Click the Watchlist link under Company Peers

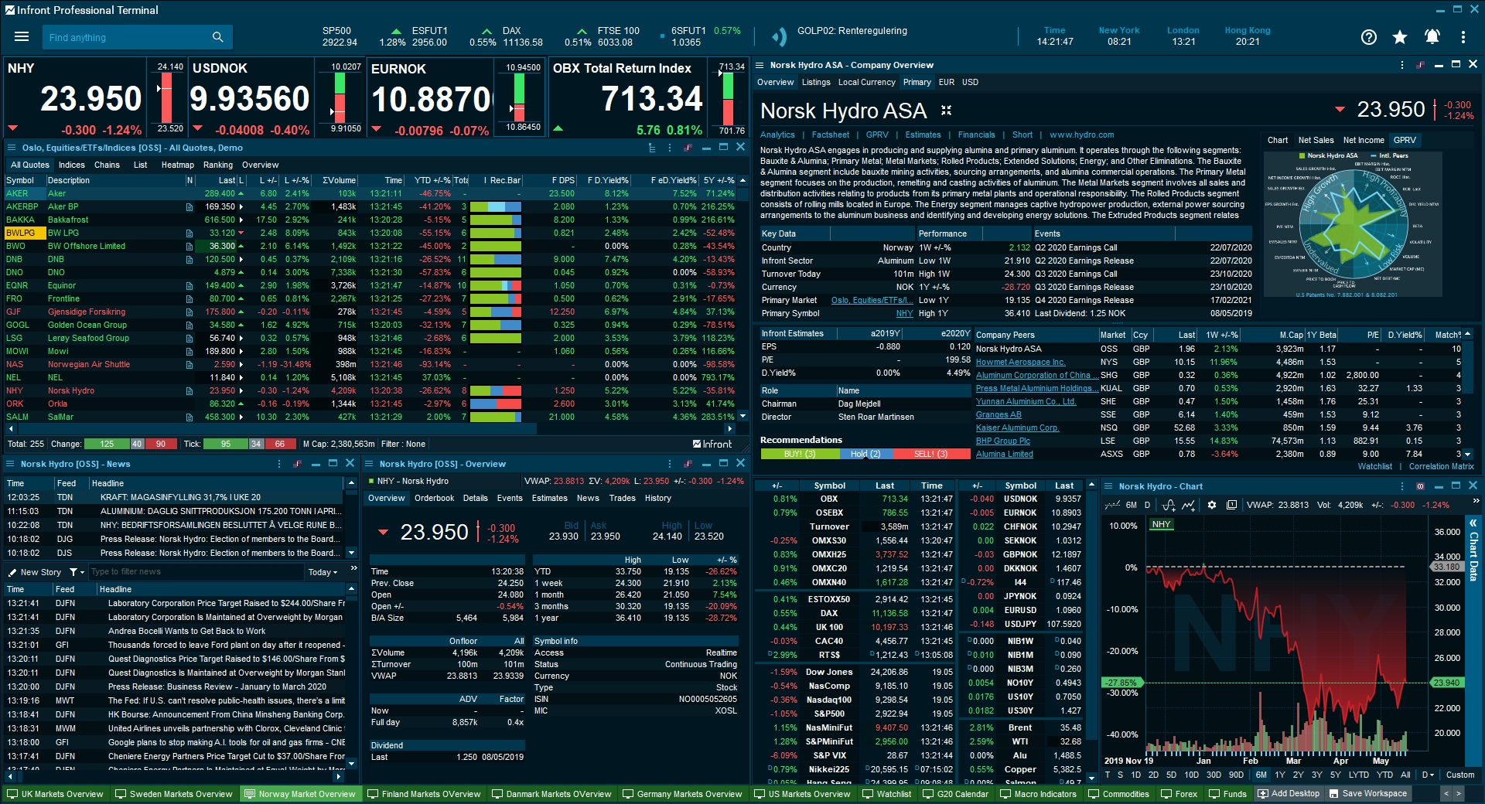(1374, 466)
